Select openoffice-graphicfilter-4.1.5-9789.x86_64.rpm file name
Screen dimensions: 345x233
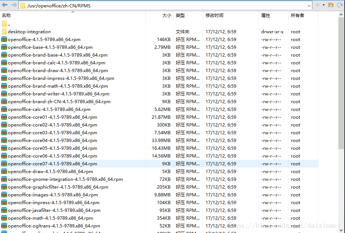pos(58,187)
